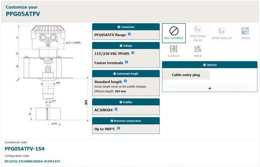The height and width of the screenshot is (167, 260).
Task: Click the plus button to add optional
Action: 209,88
